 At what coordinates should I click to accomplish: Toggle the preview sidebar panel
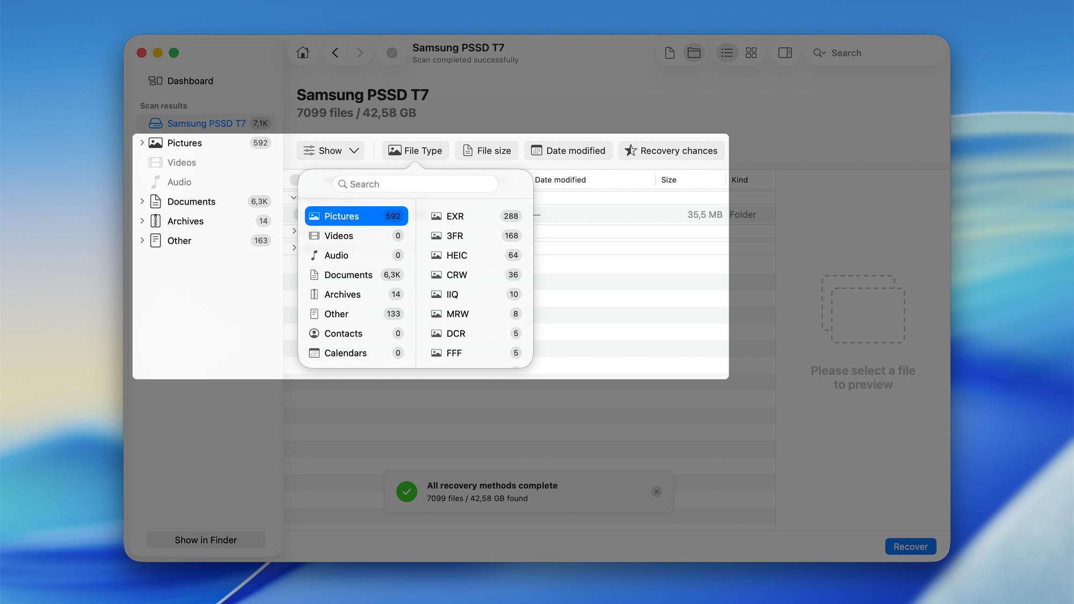785,53
